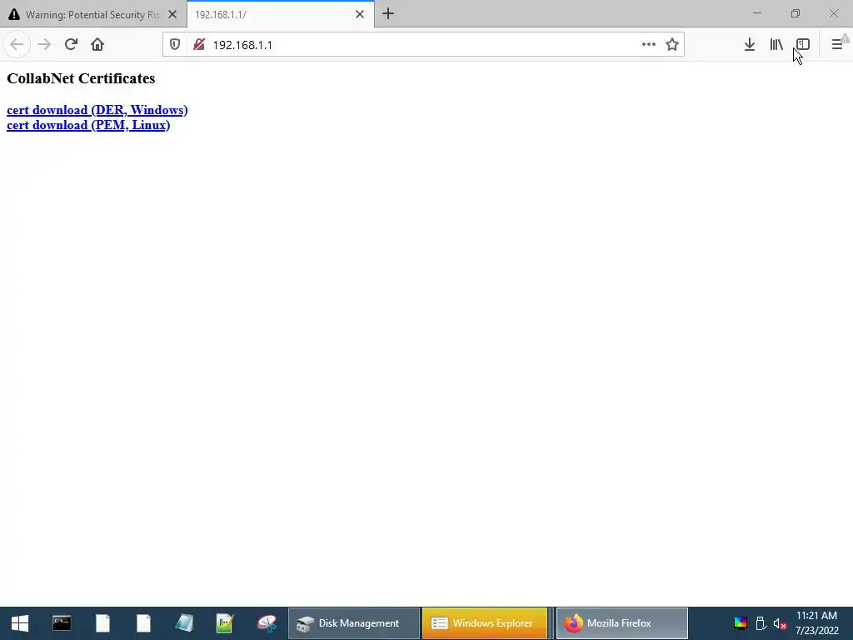Click the CollabNet Certificates heading
This screenshot has width=853, height=640.
(81, 78)
